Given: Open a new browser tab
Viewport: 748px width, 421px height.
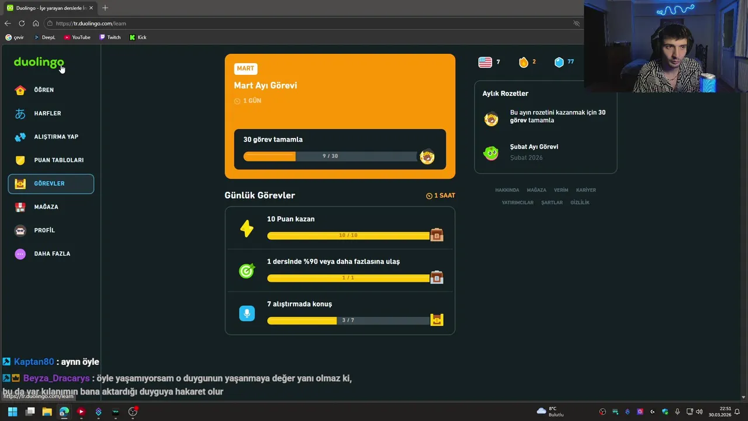Looking at the screenshot, I should pyautogui.click(x=105, y=8).
